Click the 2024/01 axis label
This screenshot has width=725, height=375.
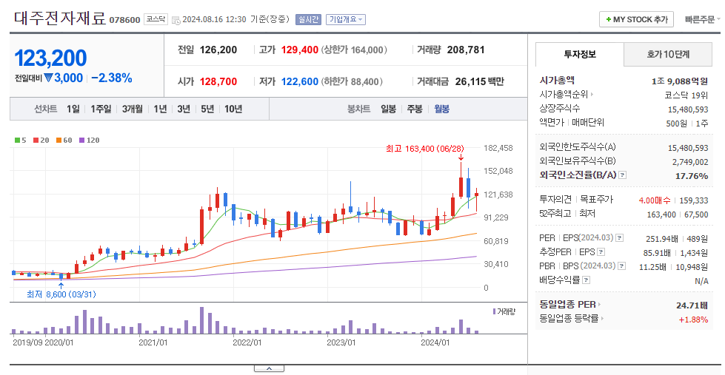(435, 342)
